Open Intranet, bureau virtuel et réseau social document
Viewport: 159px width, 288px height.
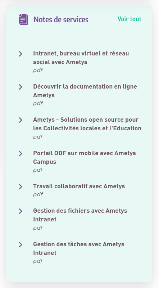click(81, 58)
